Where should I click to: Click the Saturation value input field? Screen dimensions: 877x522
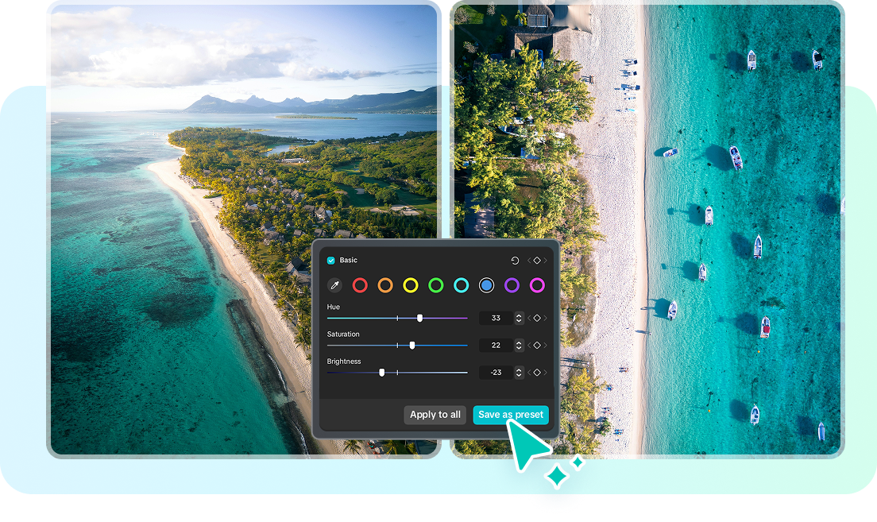[x=496, y=345]
